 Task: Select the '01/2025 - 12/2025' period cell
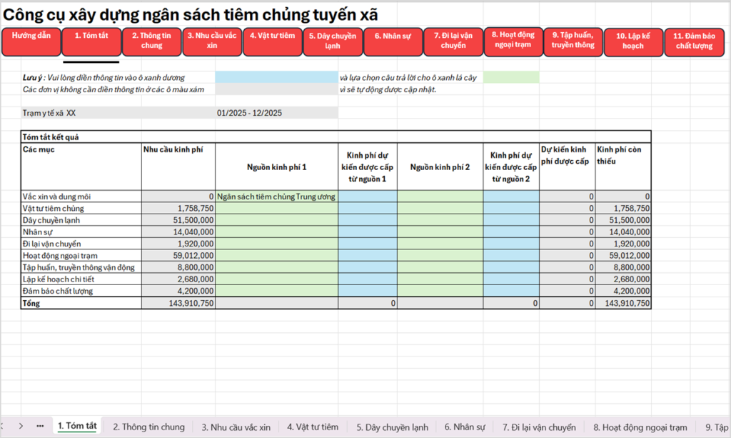[276, 113]
